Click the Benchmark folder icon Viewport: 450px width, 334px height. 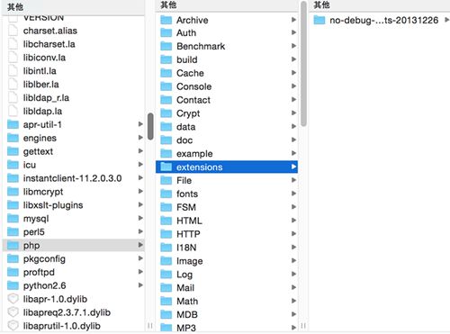click(x=166, y=46)
